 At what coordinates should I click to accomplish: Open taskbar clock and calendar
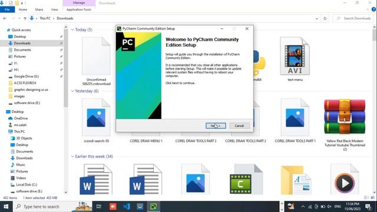pyautogui.click(x=352, y=207)
